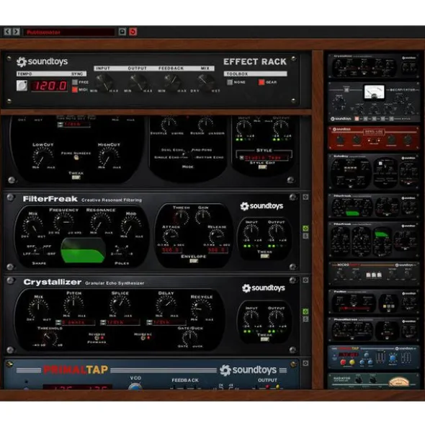Open the Crystallizer Pitch value menu
This screenshot has height=426, width=425.
pyautogui.click(x=76, y=322)
